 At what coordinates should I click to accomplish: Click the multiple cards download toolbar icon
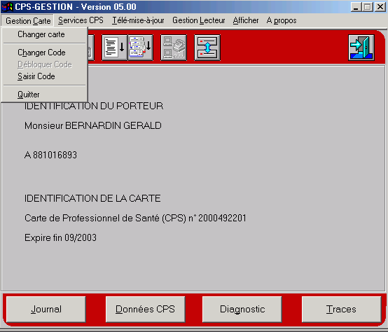(x=140, y=48)
